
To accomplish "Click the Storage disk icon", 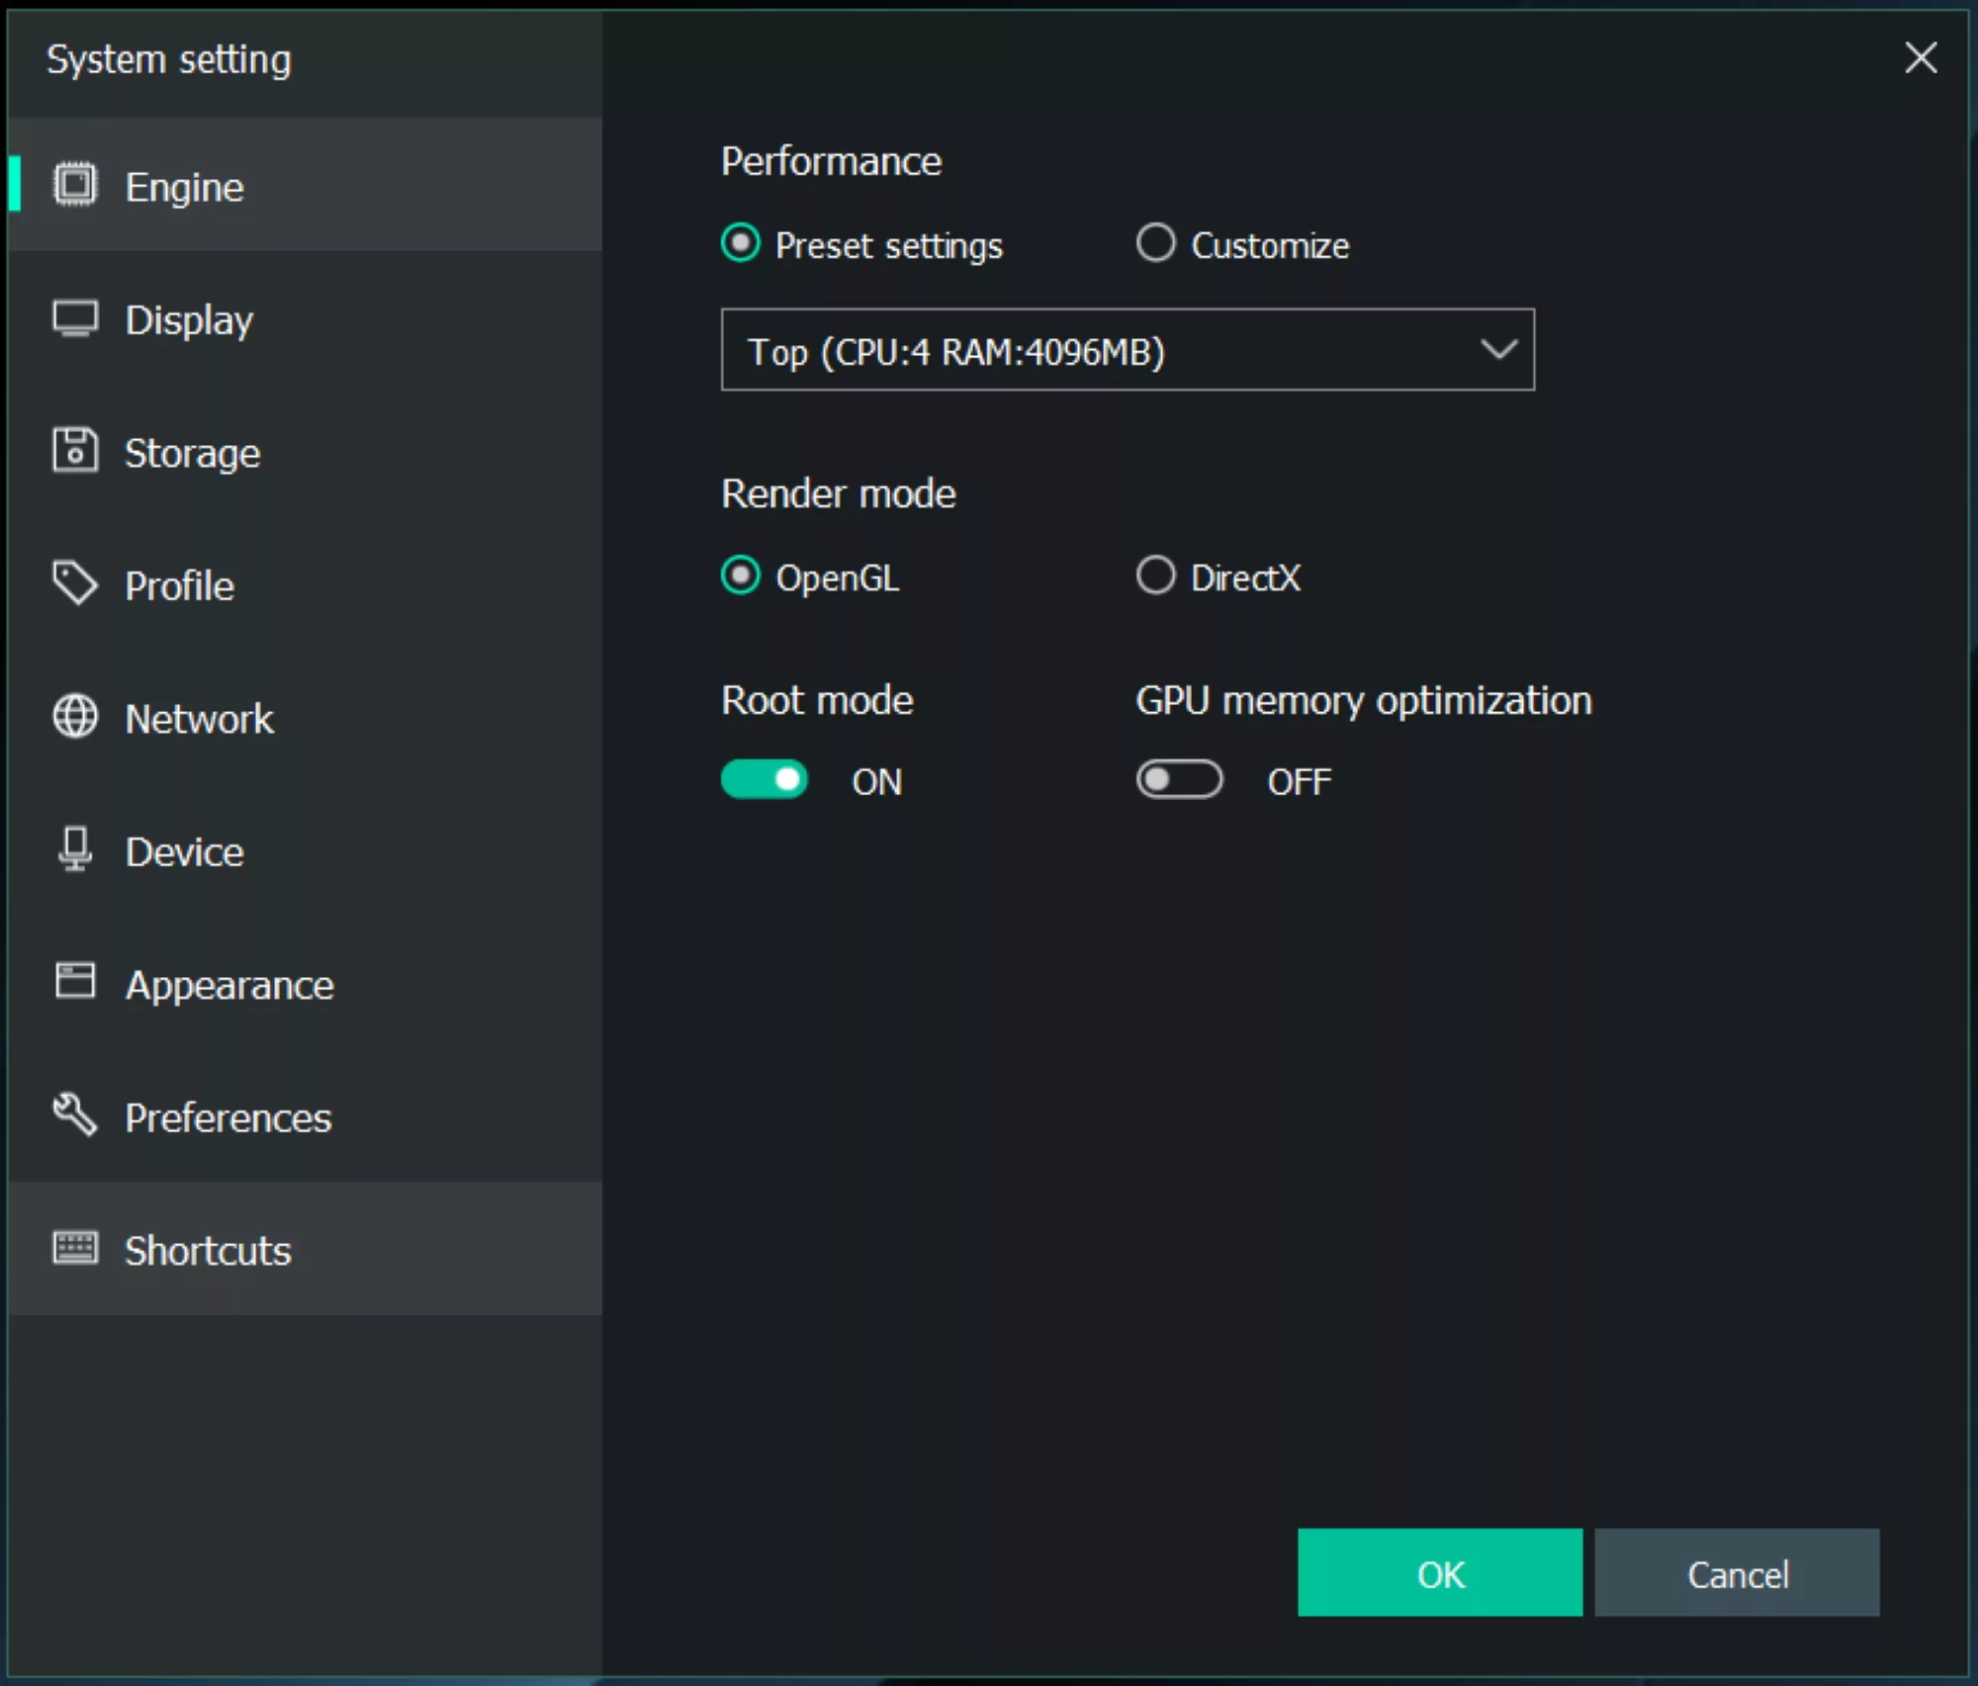I will (75, 451).
